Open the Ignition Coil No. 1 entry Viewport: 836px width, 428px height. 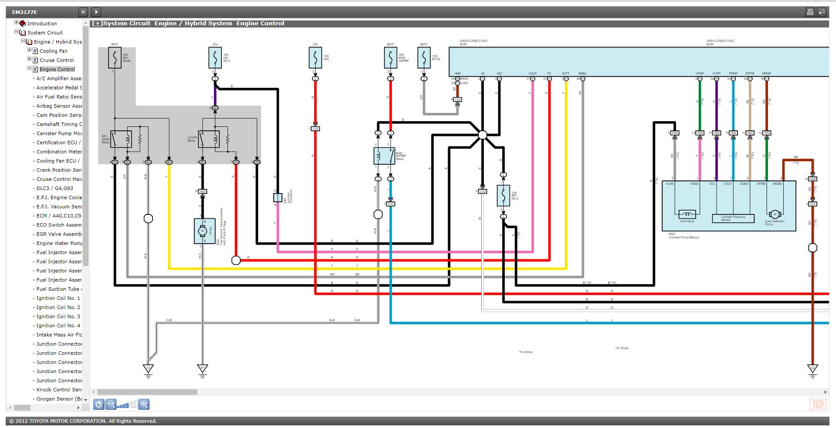[58, 298]
